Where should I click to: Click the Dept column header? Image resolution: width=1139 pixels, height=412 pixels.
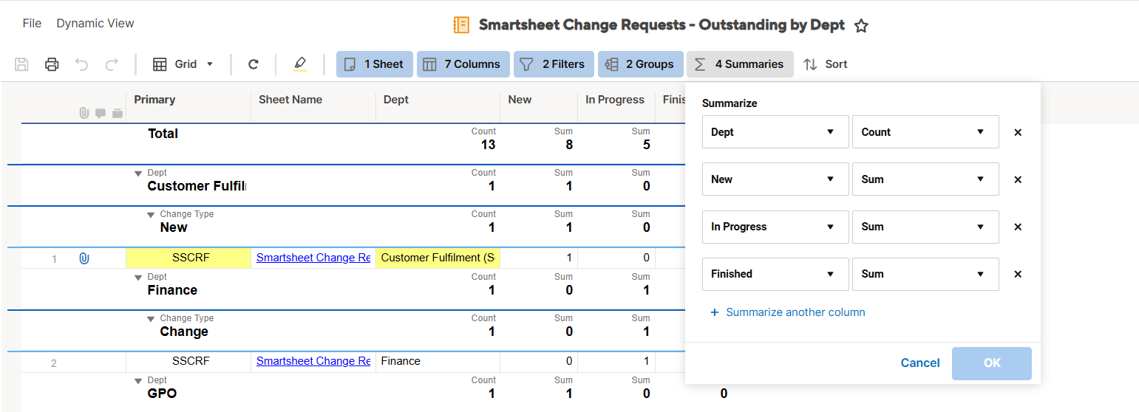[396, 100]
